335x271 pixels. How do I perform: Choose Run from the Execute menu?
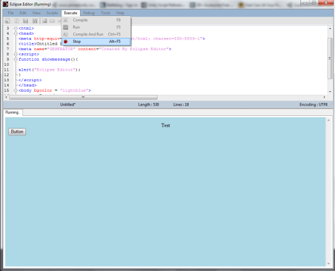[96, 27]
